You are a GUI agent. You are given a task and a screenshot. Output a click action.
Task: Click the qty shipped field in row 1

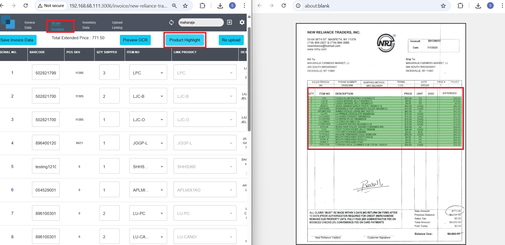pos(109,72)
